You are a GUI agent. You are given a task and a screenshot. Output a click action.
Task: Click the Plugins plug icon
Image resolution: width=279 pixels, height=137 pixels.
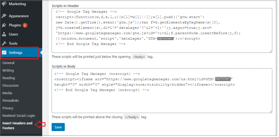[x=4, y=25]
